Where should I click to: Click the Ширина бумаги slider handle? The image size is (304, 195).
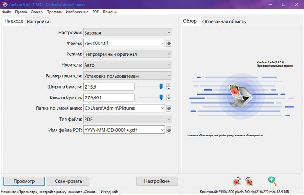coord(161,86)
